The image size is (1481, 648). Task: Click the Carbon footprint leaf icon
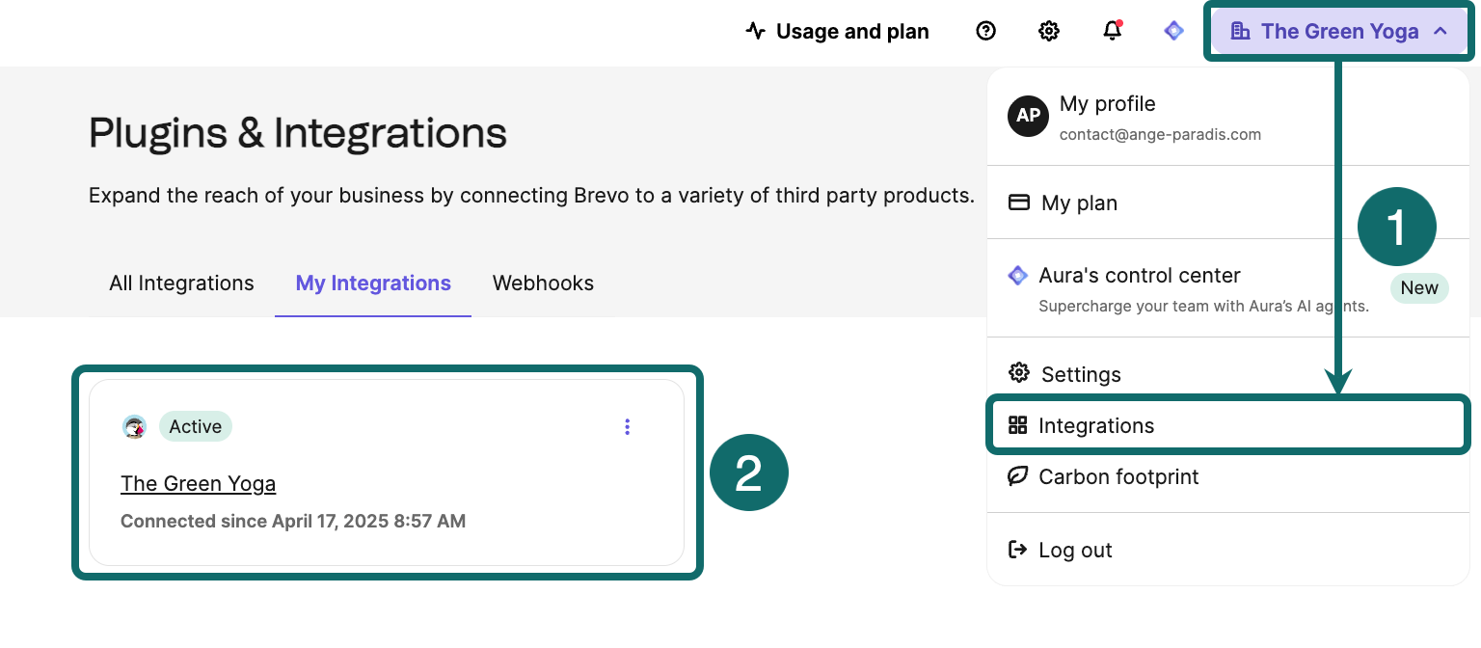pos(1018,476)
